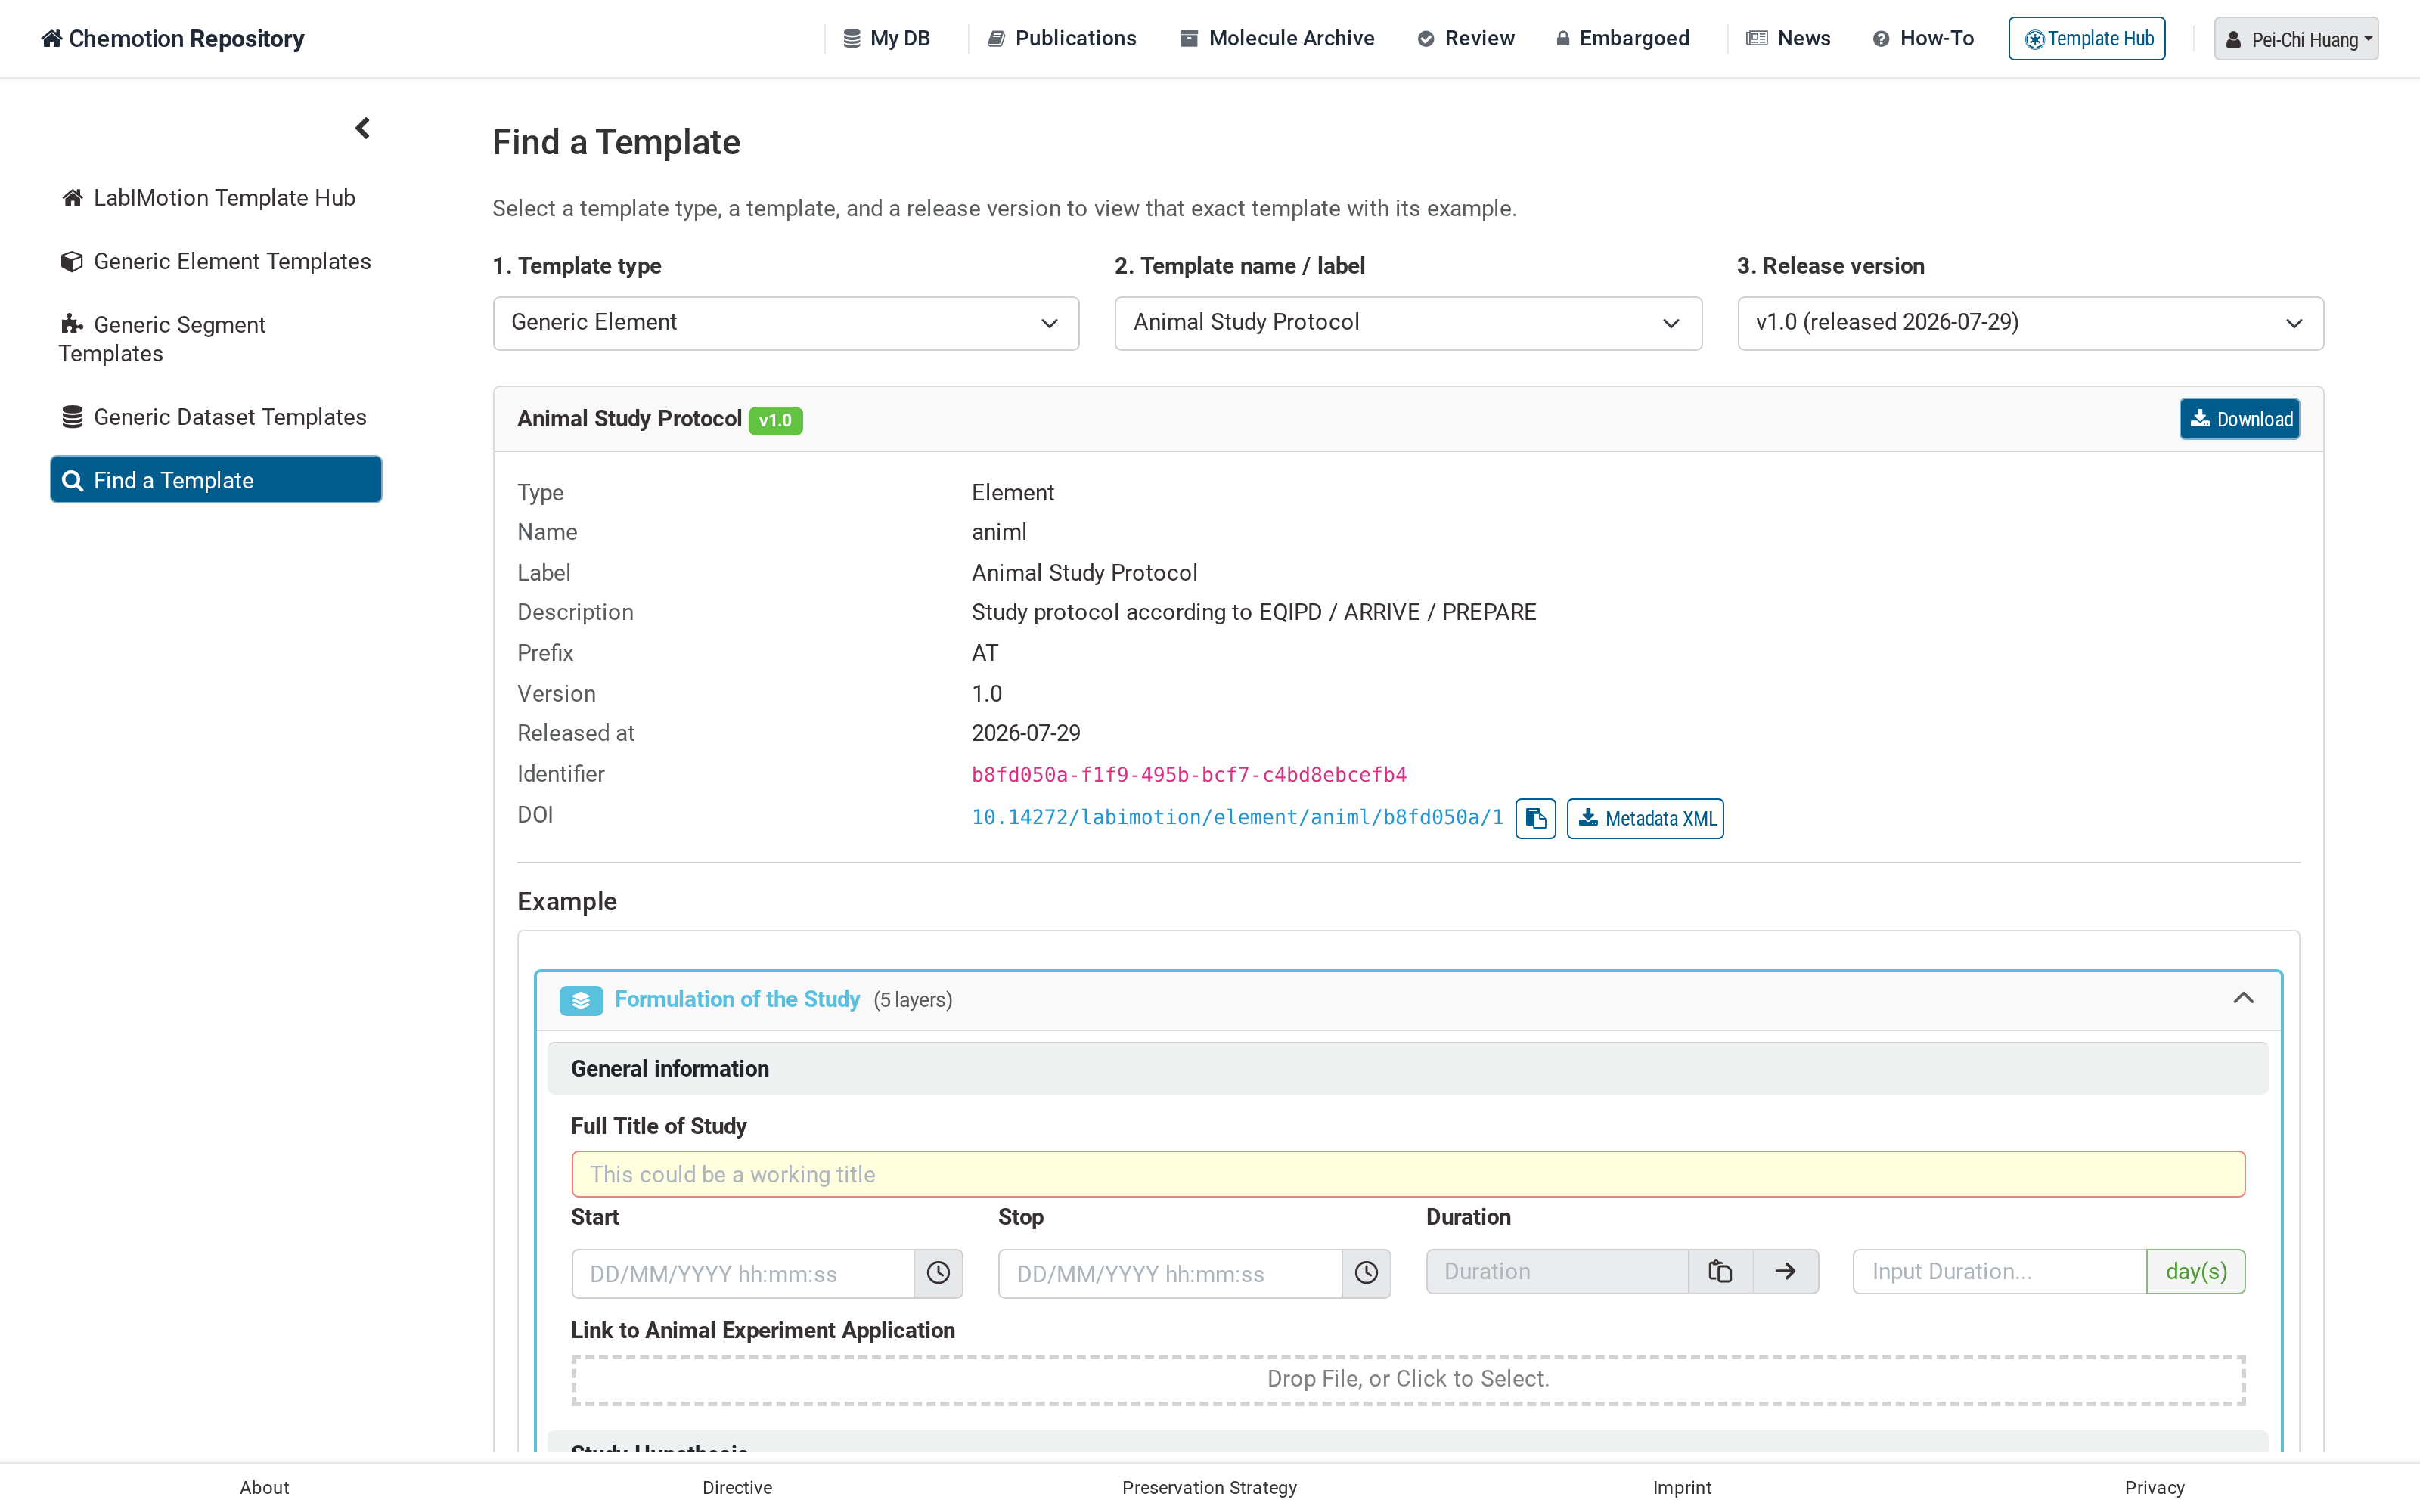The height and width of the screenshot is (1512, 2420).
Task: Open the Directive footer link
Action: (x=737, y=1487)
